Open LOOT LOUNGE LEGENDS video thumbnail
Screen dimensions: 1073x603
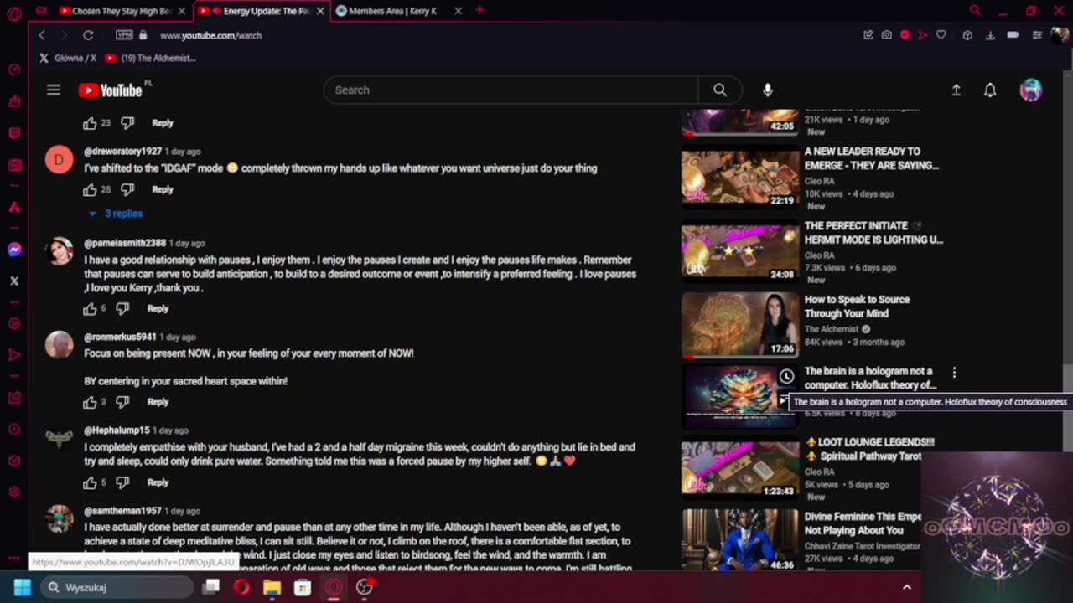[x=739, y=468]
